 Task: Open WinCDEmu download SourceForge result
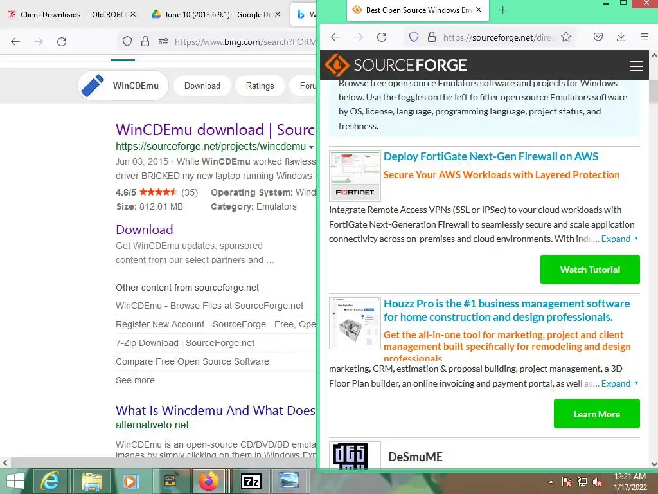point(216,130)
